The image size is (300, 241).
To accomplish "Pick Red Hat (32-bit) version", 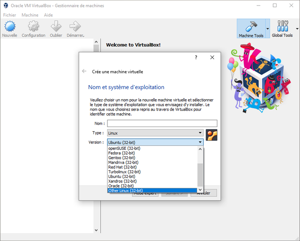I will (x=152, y=167).
